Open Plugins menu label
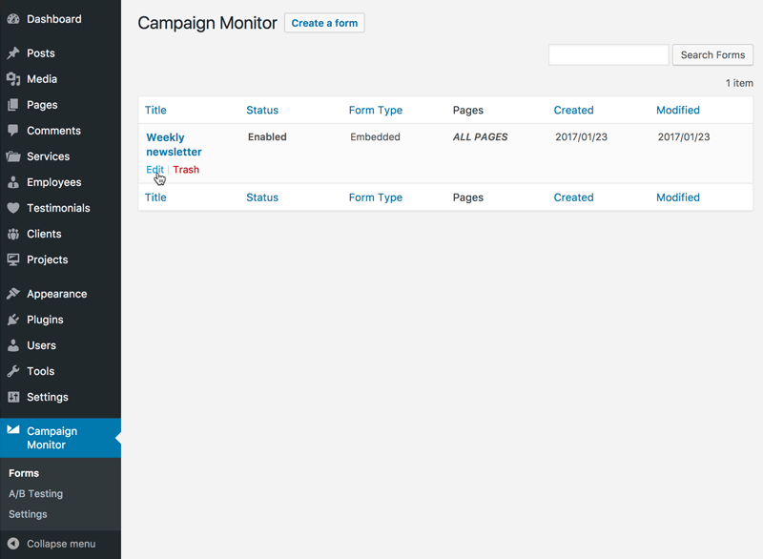The height and width of the screenshot is (559, 763). tap(45, 320)
